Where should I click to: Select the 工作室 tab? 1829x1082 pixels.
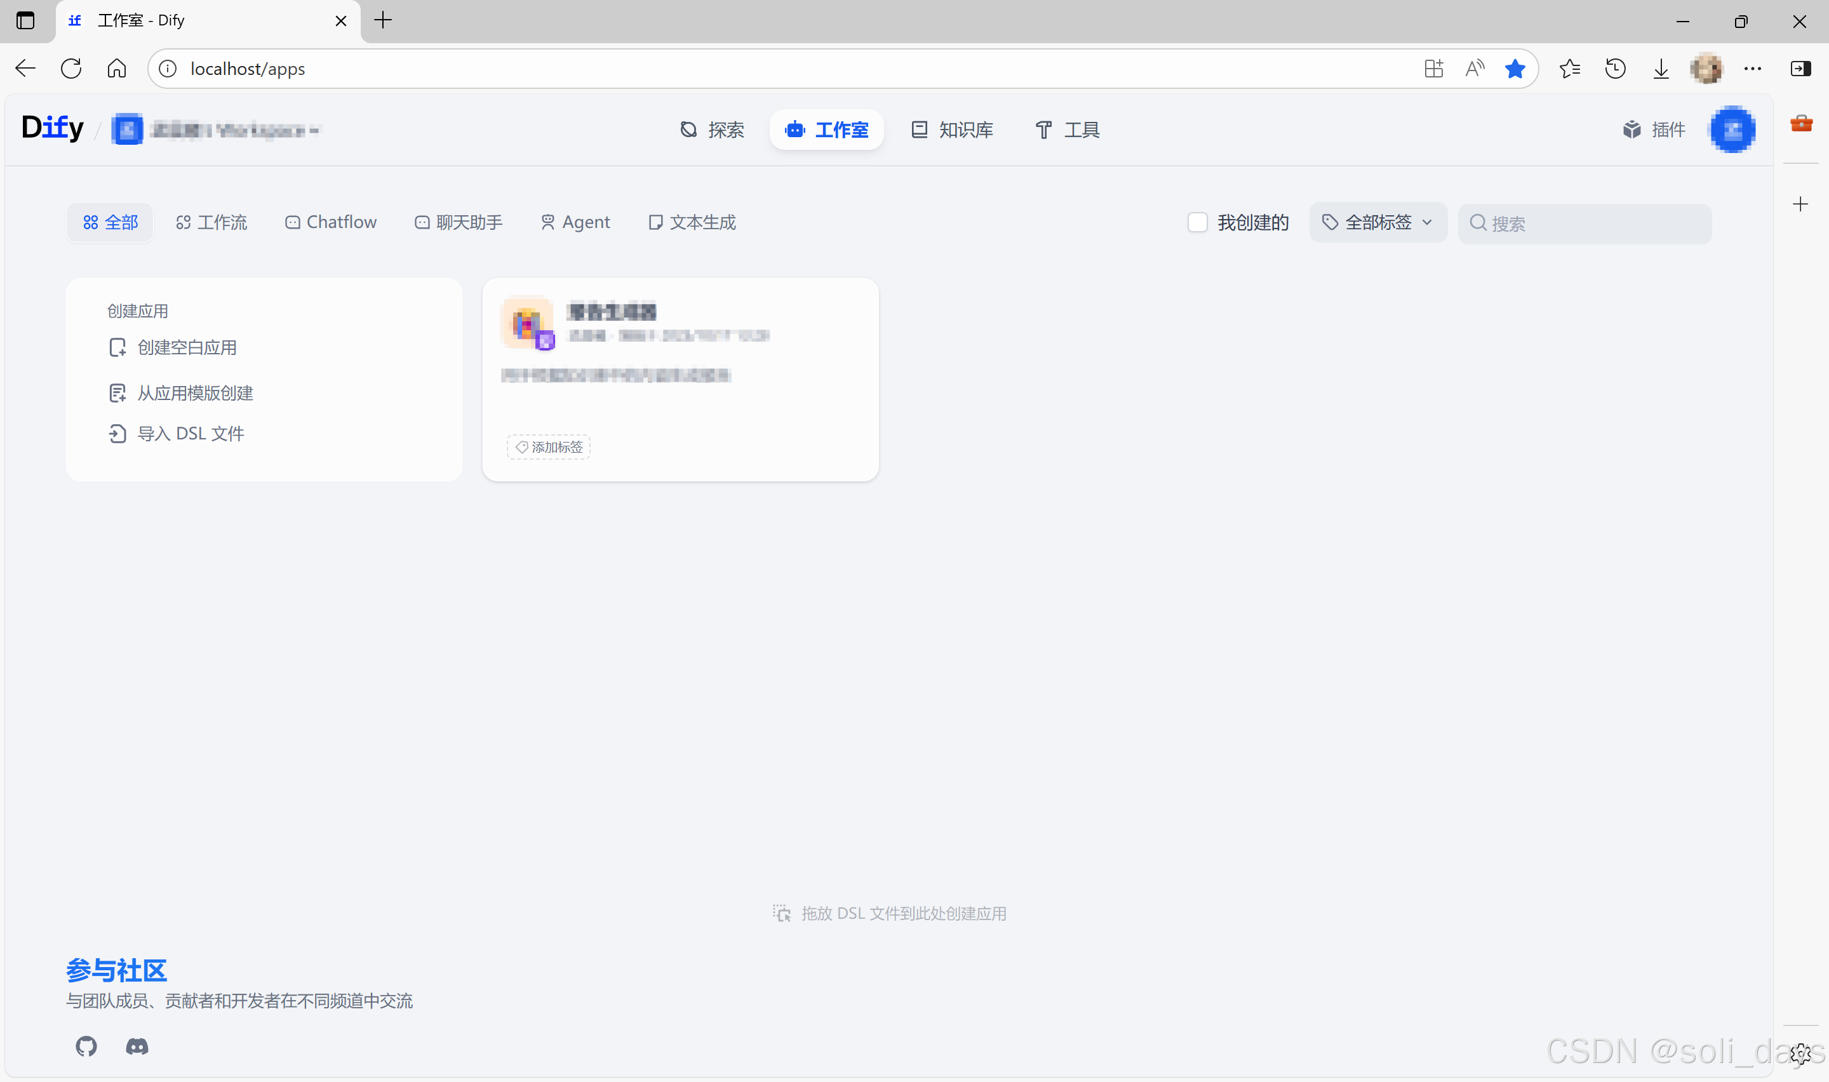pos(826,130)
